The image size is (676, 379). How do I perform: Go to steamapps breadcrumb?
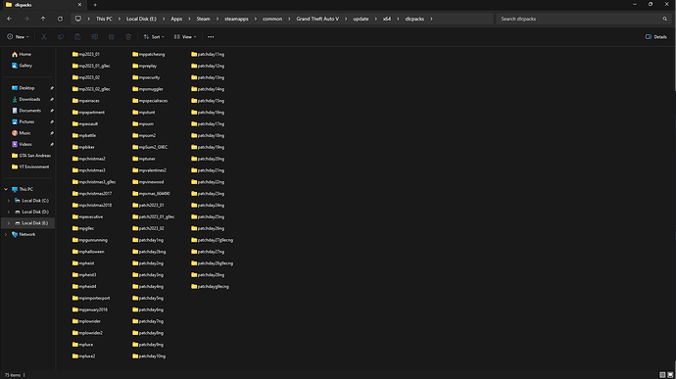[x=236, y=19]
